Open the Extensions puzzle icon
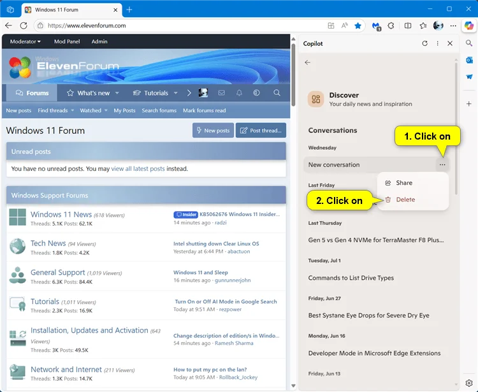Image resolution: width=478 pixels, height=392 pixels. [x=391, y=25]
